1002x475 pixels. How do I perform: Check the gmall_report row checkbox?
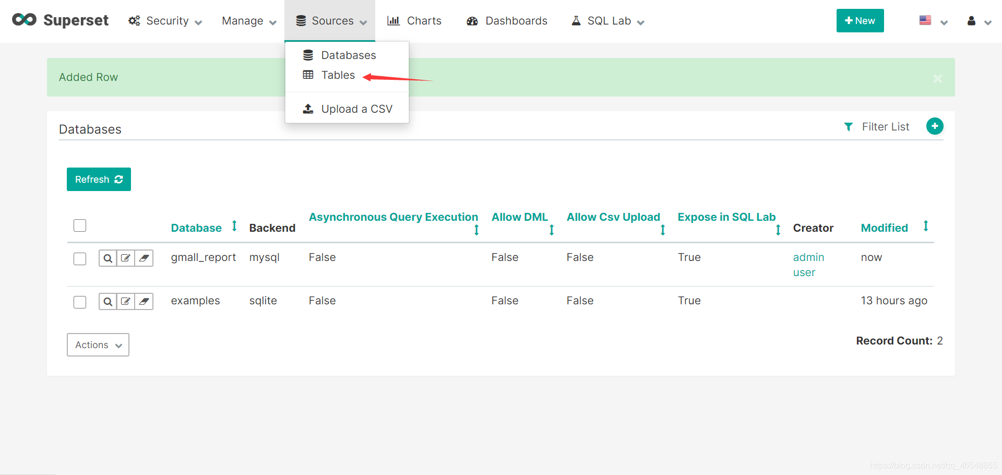[80, 259]
